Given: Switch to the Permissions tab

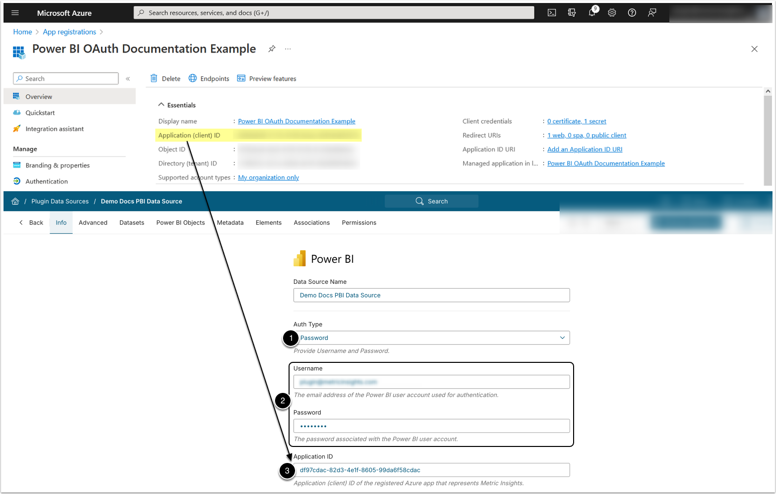Looking at the screenshot, I should [x=359, y=223].
